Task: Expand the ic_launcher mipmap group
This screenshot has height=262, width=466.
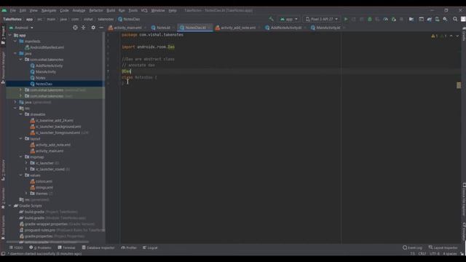Action: click(x=26, y=163)
